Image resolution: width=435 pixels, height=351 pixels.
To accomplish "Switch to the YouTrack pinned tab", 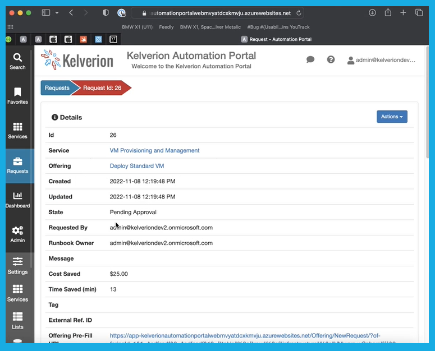I will coord(113,39).
